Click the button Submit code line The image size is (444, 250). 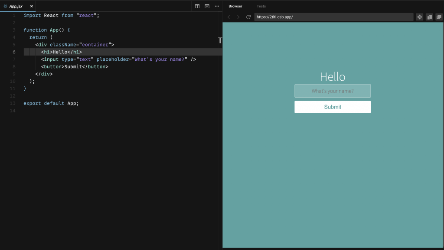[x=75, y=66]
